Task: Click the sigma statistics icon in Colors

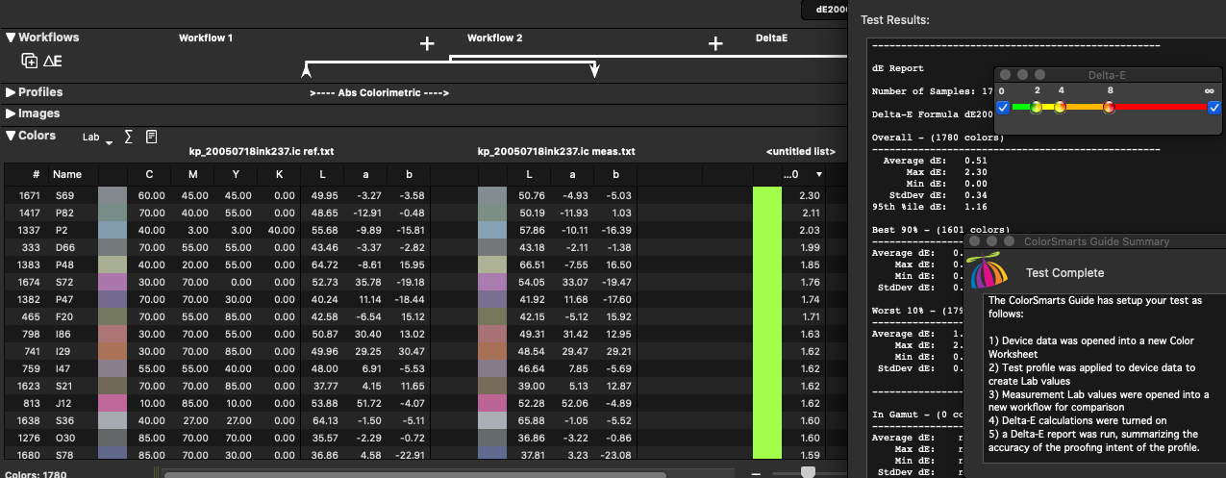Action: click(129, 138)
